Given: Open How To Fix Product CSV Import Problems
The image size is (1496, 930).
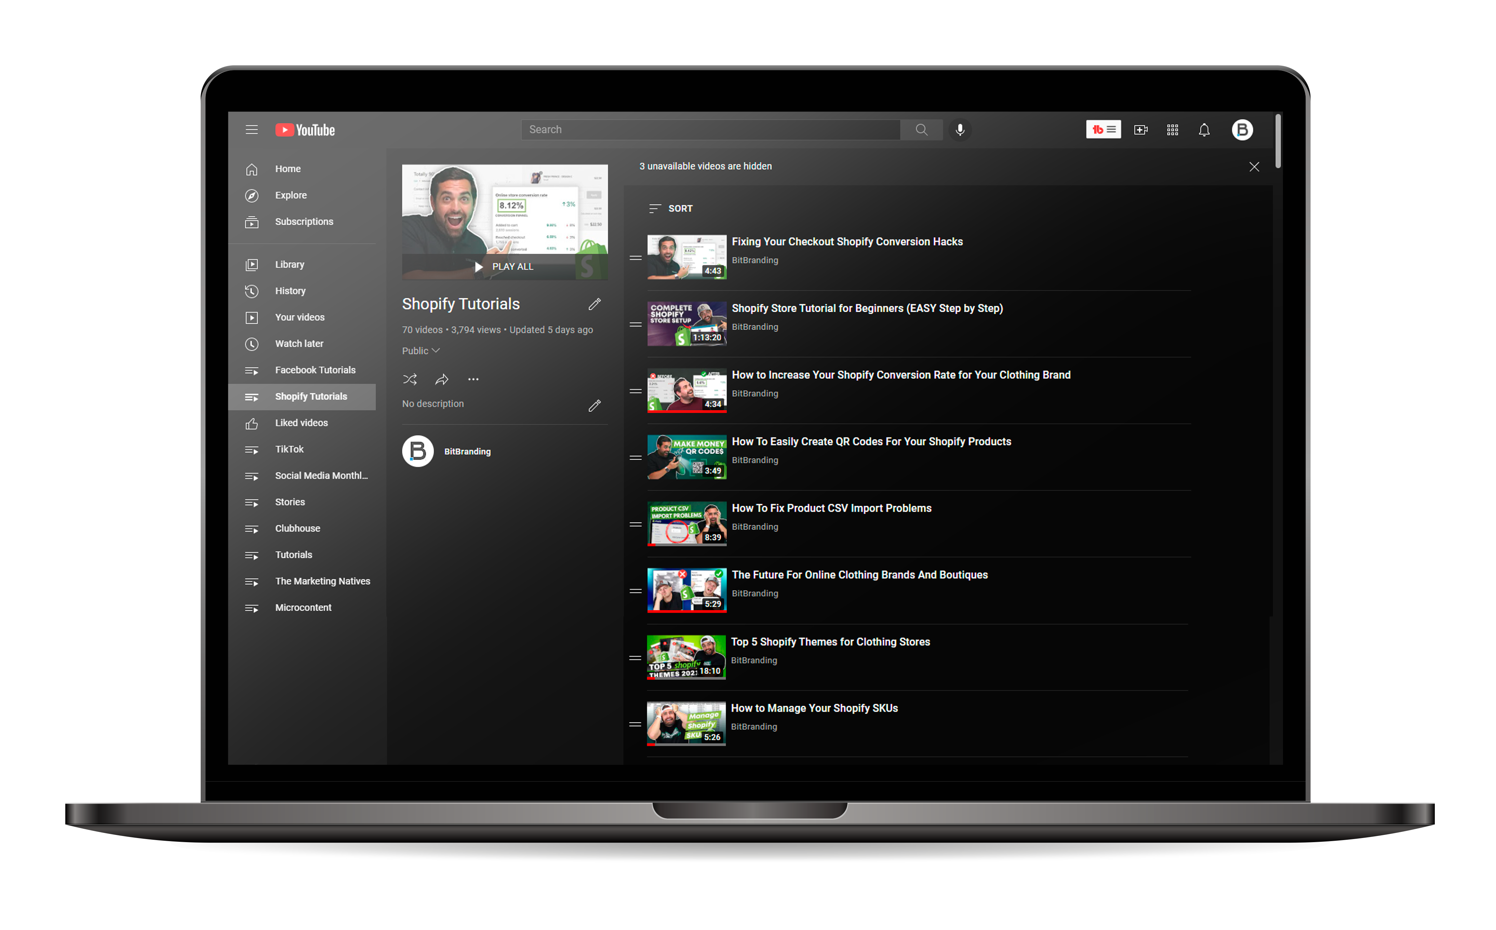Looking at the screenshot, I should pyautogui.click(x=831, y=508).
